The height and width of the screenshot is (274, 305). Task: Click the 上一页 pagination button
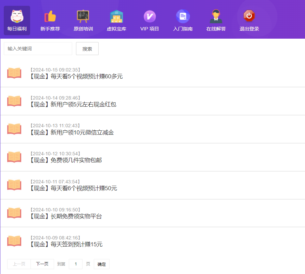pos(19,264)
